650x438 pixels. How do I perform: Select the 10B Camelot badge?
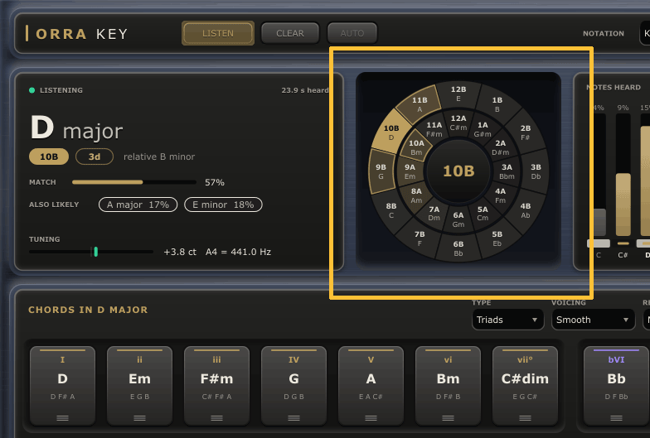pyautogui.click(x=49, y=156)
